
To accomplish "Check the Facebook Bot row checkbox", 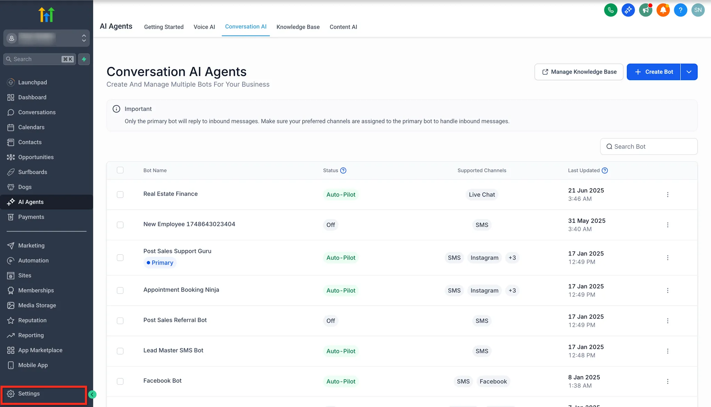I will tap(120, 381).
